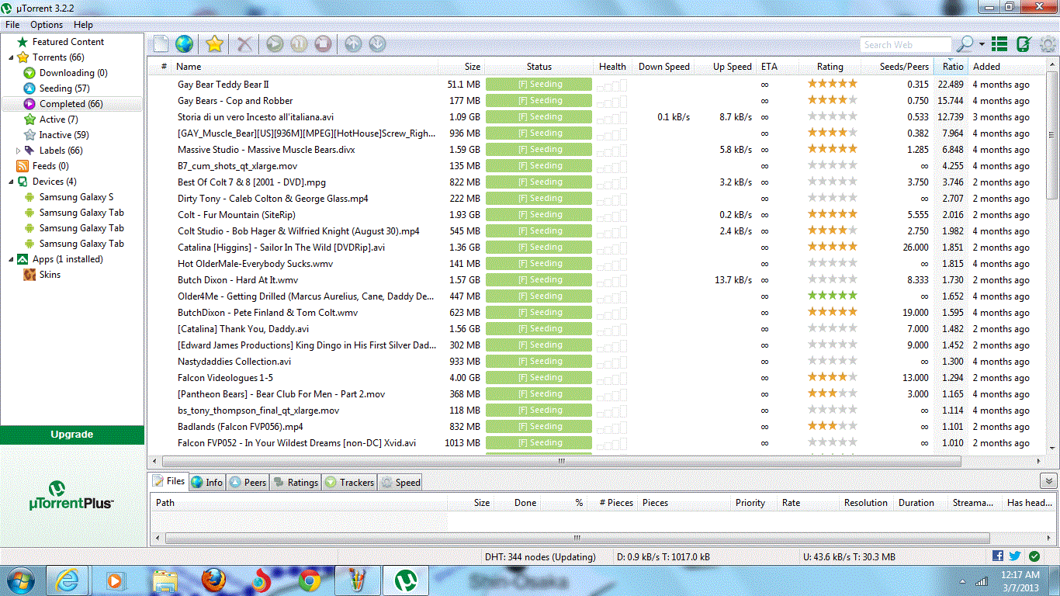The width and height of the screenshot is (1060, 596).
Task: Open Add Torrent from URL globe icon
Action: (x=185, y=44)
